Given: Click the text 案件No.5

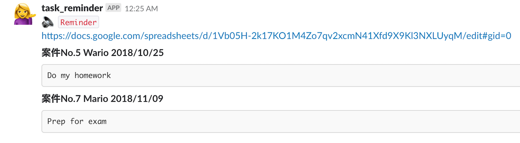Looking at the screenshot, I should coord(62,53).
